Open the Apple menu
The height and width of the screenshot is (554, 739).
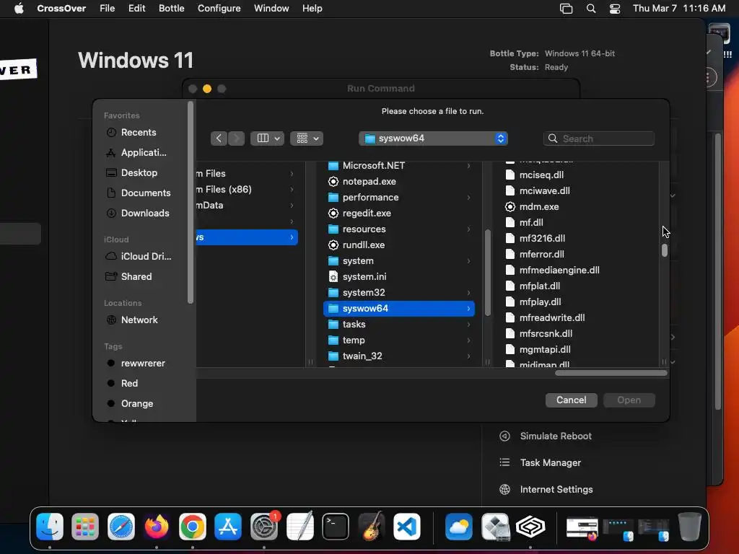(19, 9)
